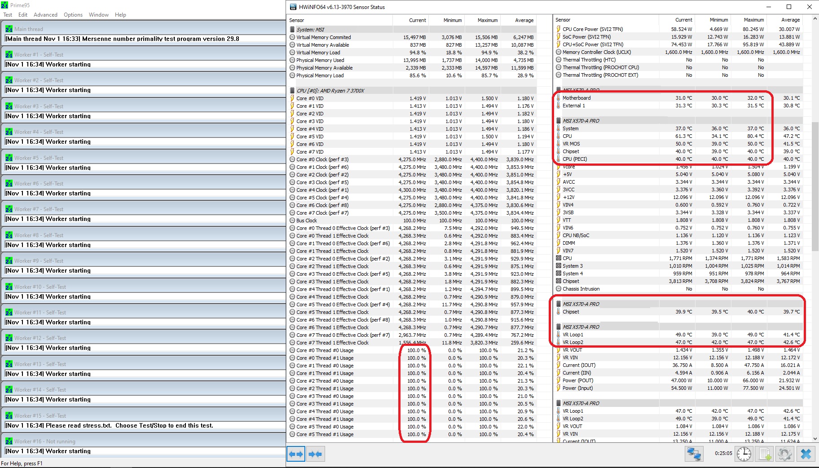Click the logging start document icon
Image resolution: width=819 pixels, height=468 pixels.
click(765, 454)
